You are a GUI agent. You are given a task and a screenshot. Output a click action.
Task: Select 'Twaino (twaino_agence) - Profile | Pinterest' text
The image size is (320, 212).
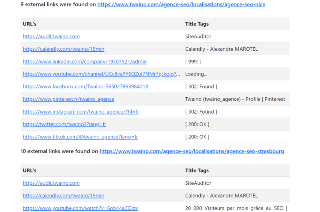coord(235,99)
